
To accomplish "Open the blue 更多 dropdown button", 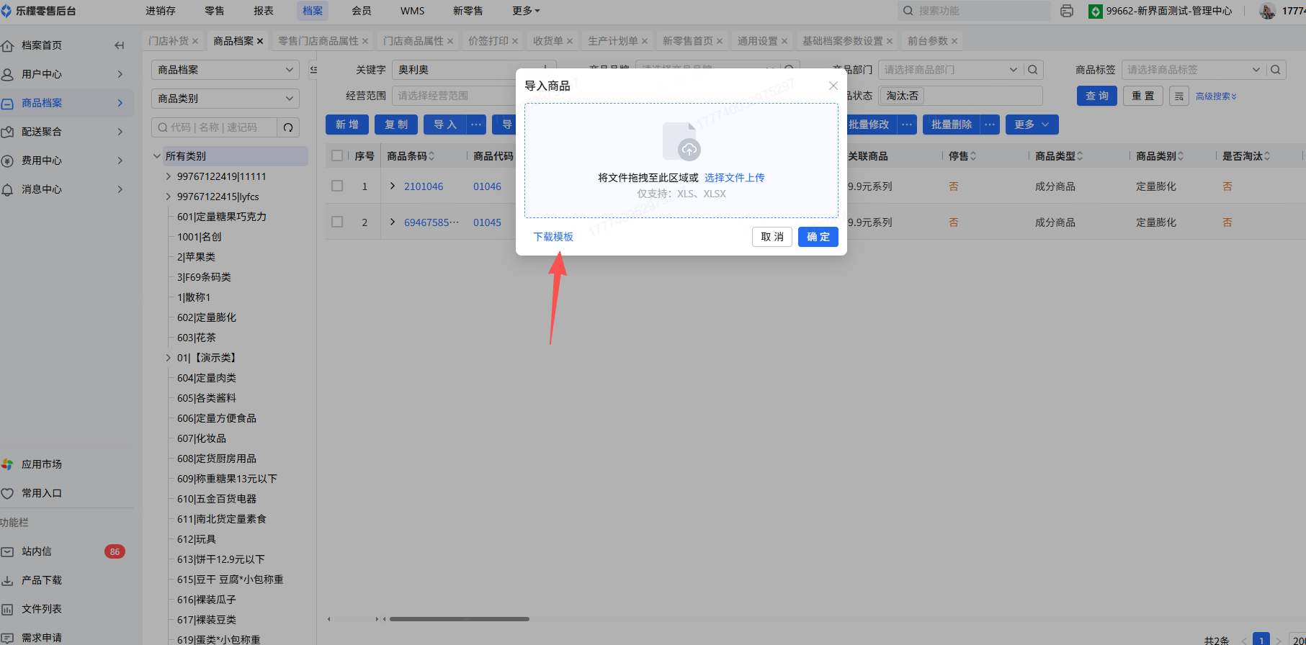I will pyautogui.click(x=1032, y=125).
